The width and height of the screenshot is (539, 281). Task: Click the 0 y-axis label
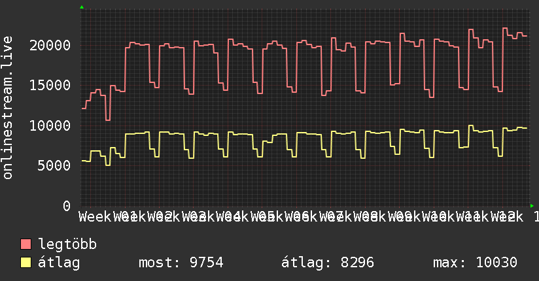point(67,206)
